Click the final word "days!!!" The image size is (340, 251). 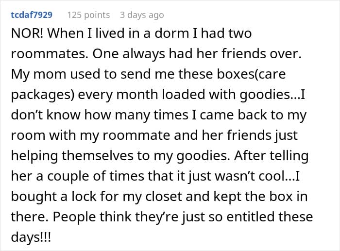[31, 237]
